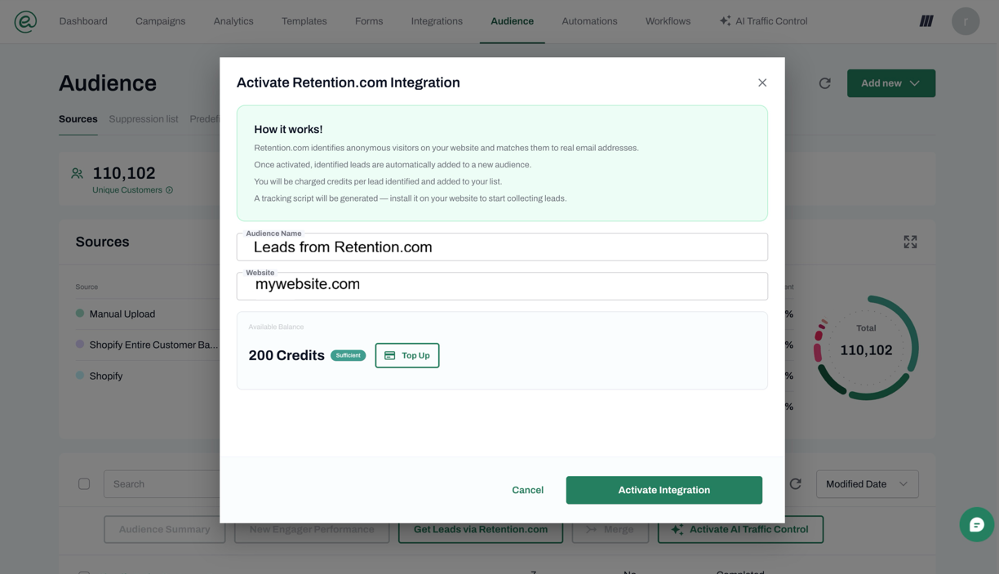
Task: Open the Add new dropdown
Action: click(x=890, y=83)
